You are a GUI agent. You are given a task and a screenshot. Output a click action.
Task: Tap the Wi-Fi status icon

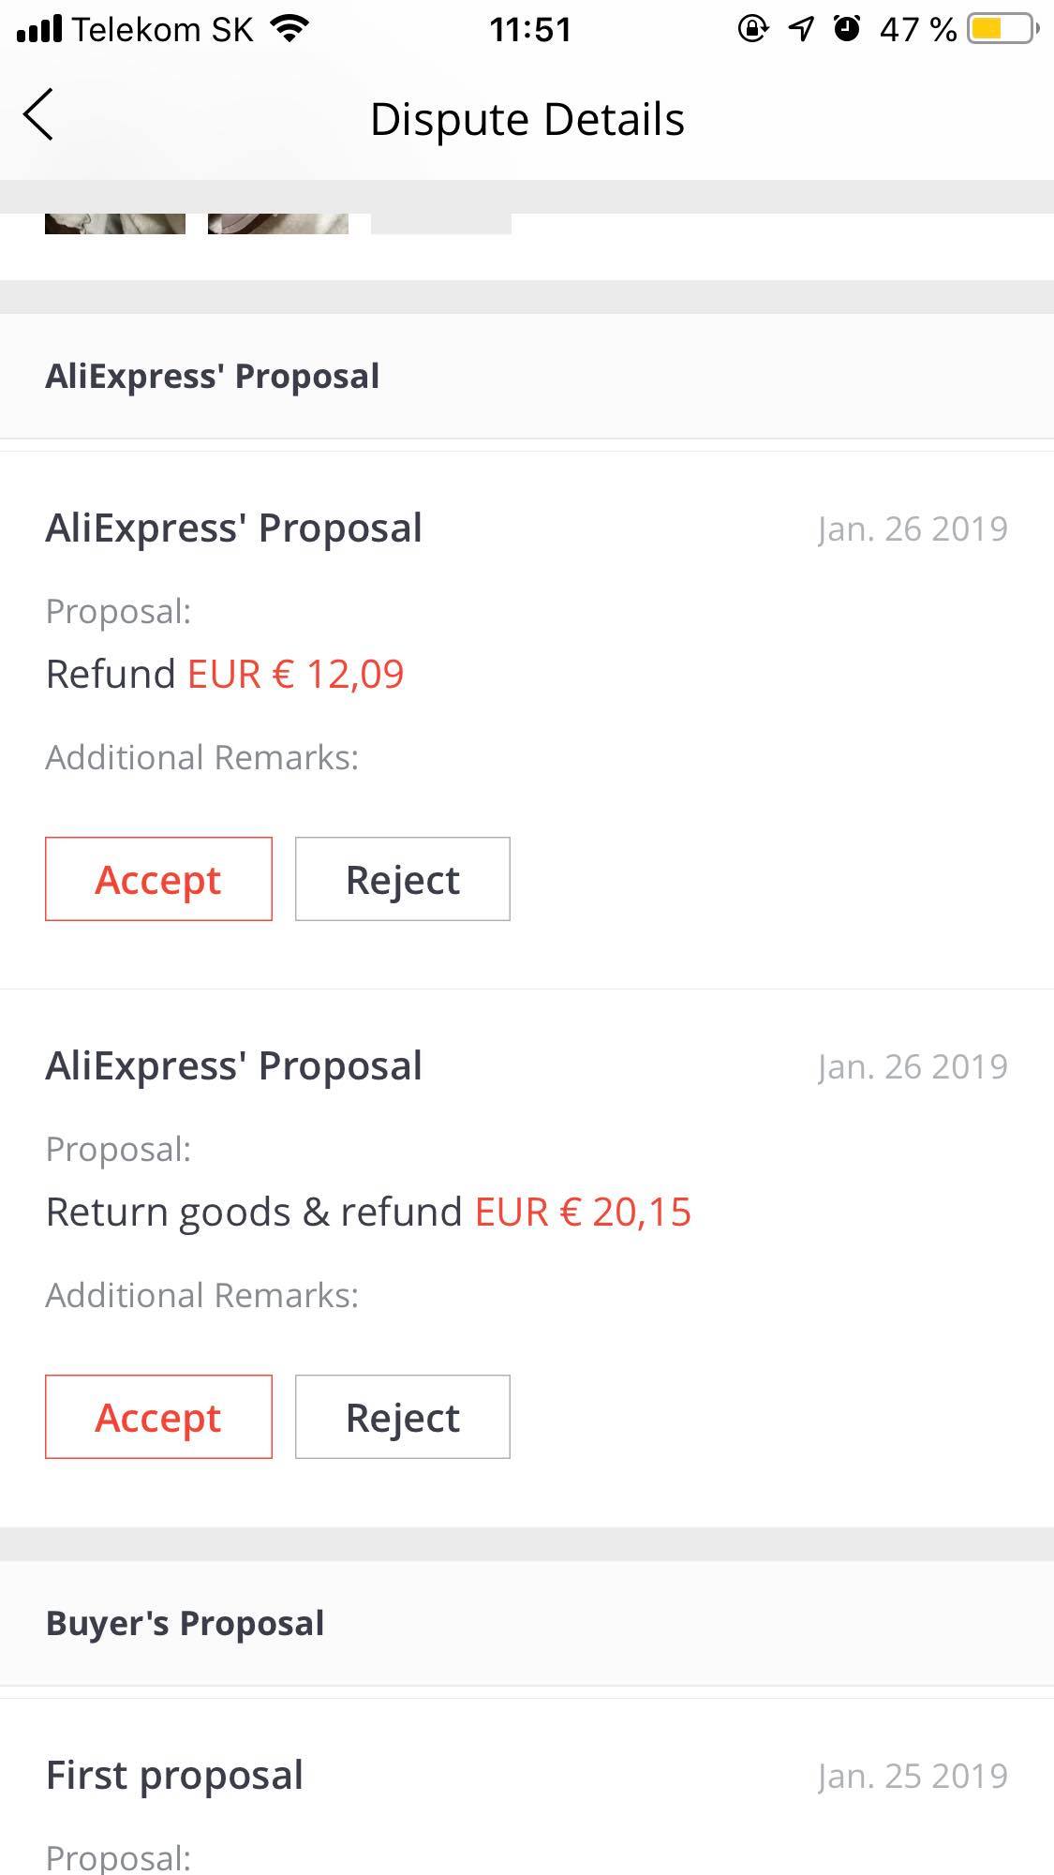point(289,29)
